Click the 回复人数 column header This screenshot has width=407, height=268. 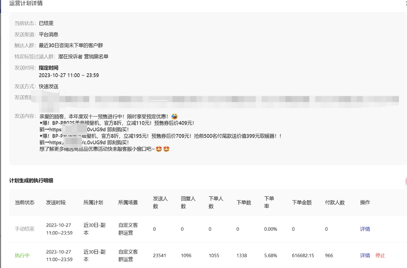point(188,202)
